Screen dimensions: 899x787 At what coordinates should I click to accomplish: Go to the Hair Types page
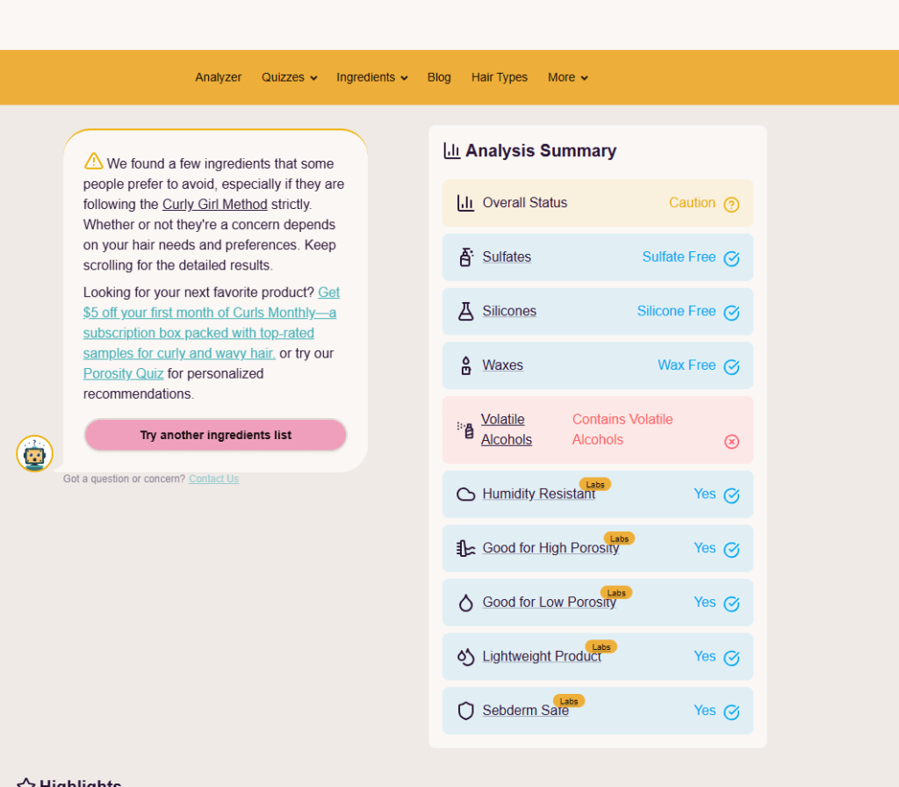click(499, 77)
